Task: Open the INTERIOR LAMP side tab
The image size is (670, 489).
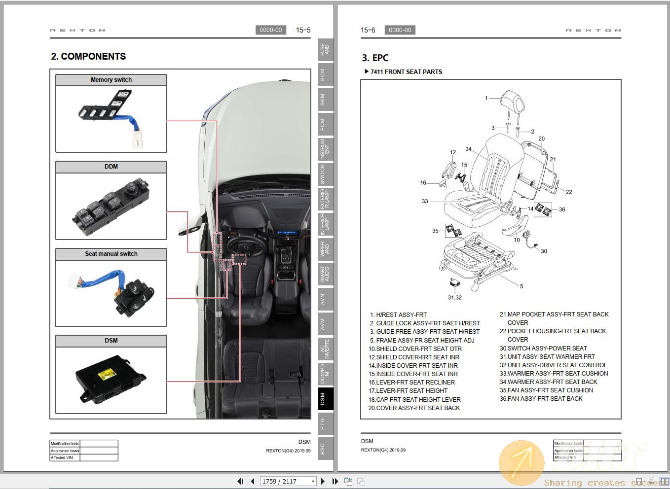Action: point(325,224)
